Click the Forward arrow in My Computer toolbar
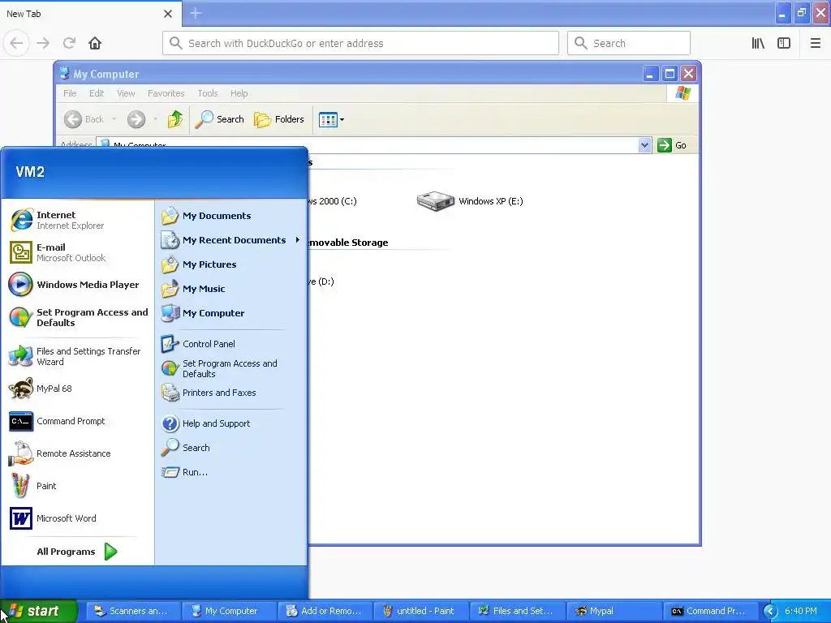 pyautogui.click(x=136, y=119)
